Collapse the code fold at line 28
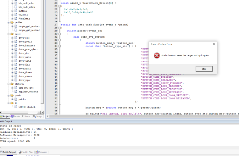Image resolution: width=239 pixels, height=156 pixels. [59, 28]
